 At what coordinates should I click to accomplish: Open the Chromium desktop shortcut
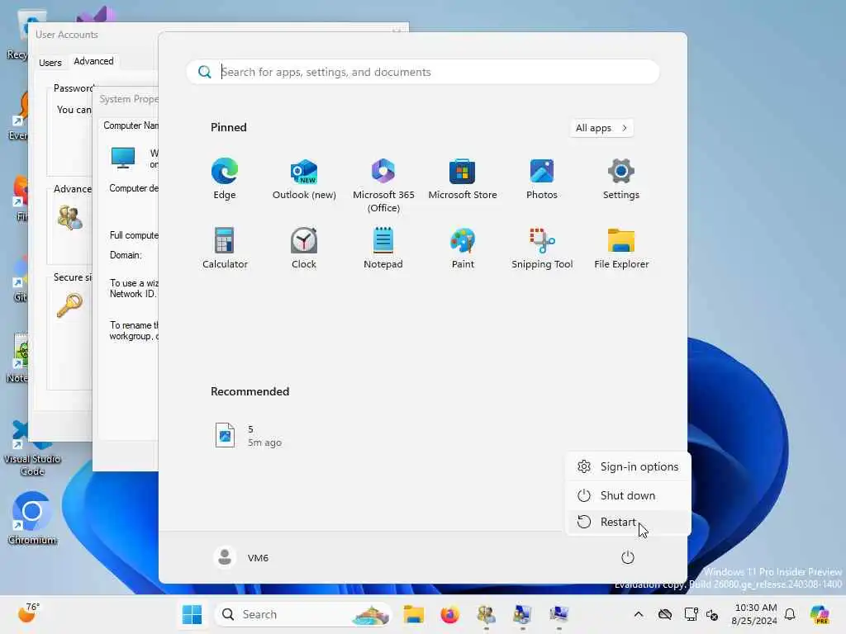[x=32, y=518]
